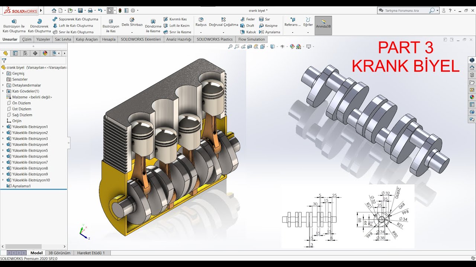
Task: Switch to the 3B Görünüm bottom tab
Action: coord(59,253)
